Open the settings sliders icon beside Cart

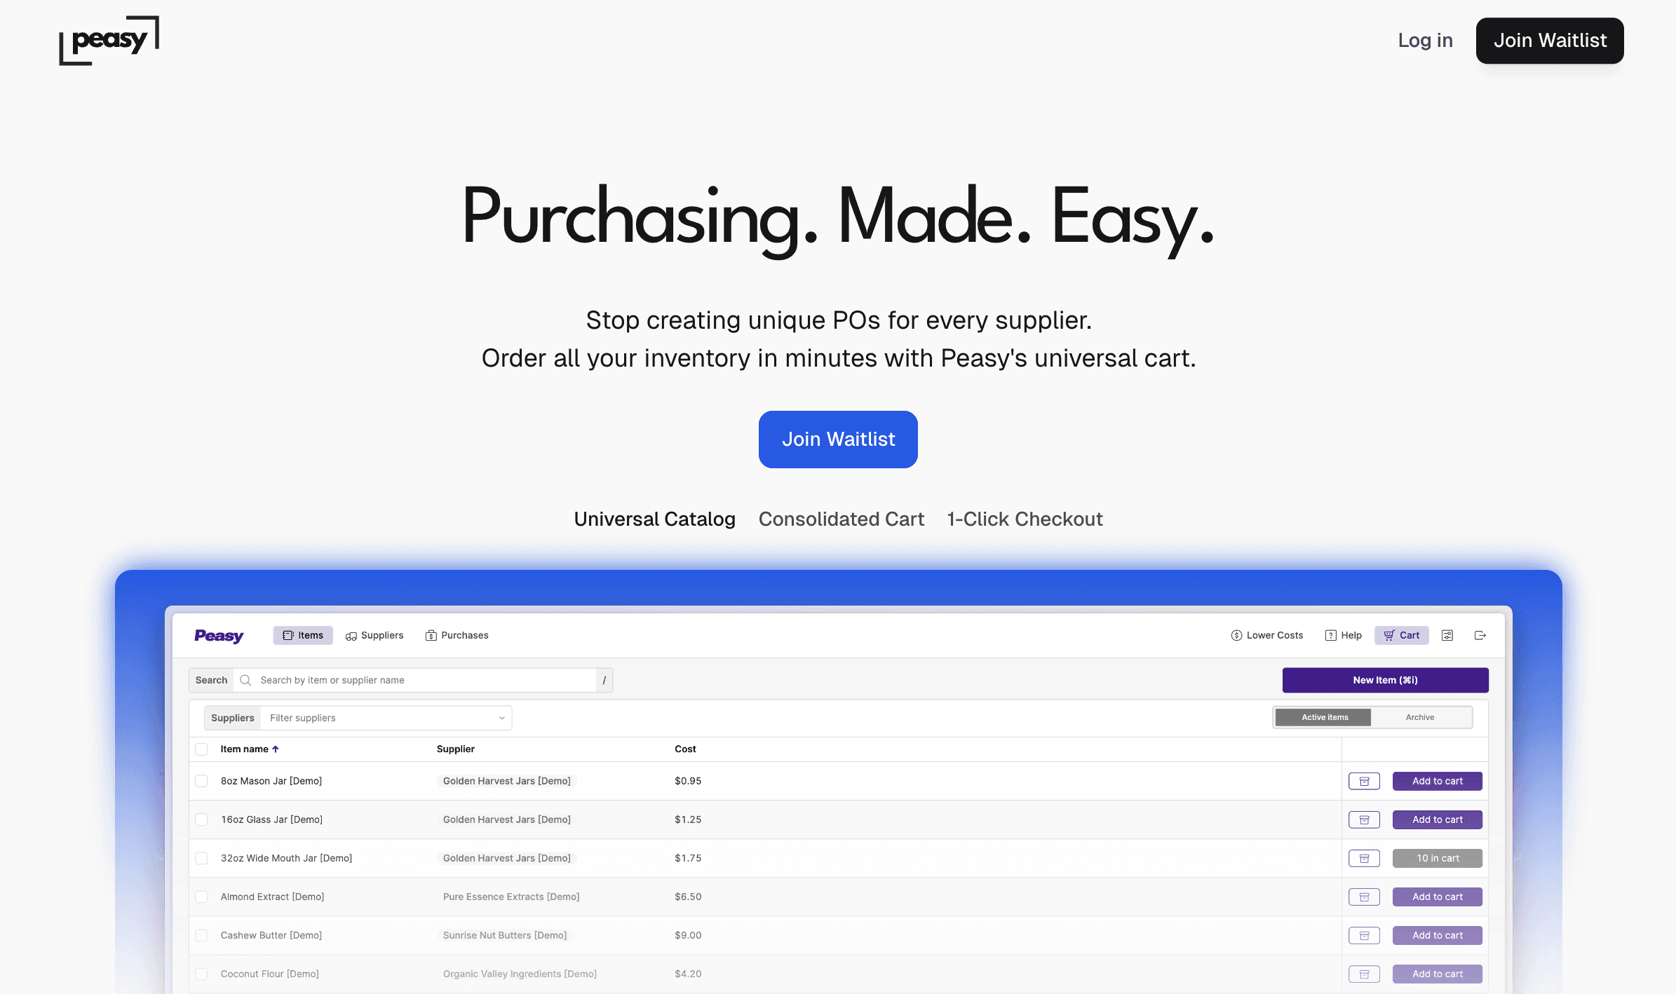click(x=1447, y=635)
